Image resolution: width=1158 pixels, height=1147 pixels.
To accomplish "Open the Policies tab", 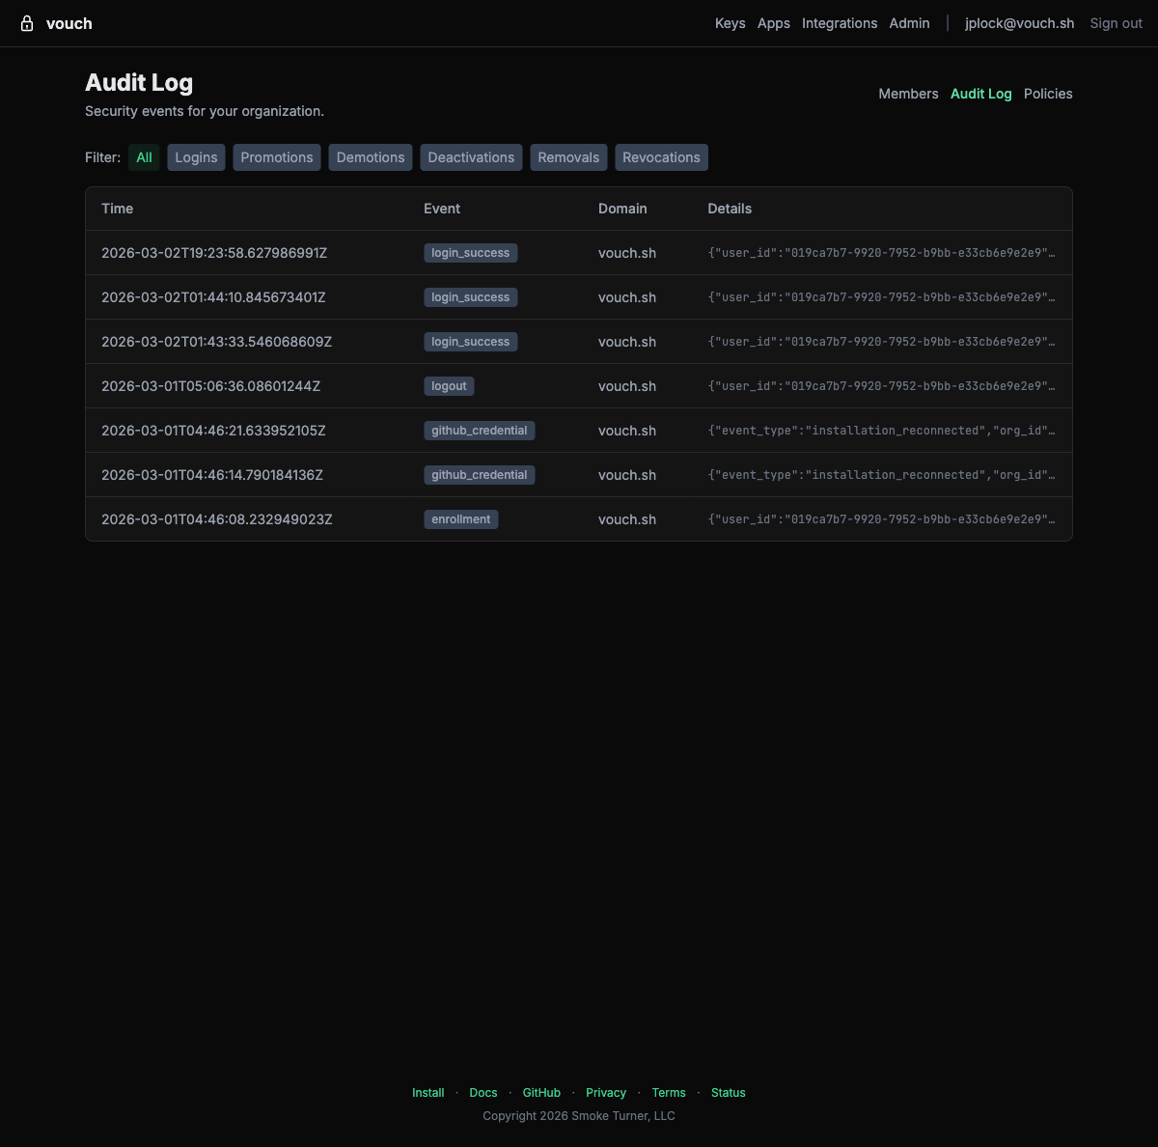I will 1048,94.
